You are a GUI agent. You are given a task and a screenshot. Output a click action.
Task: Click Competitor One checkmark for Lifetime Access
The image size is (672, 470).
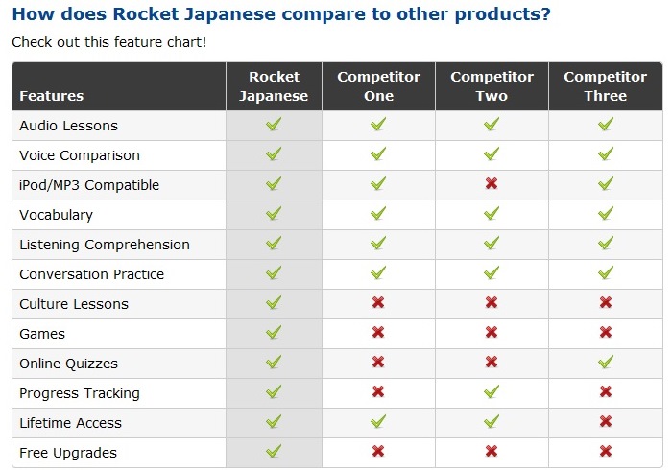[378, 422]
